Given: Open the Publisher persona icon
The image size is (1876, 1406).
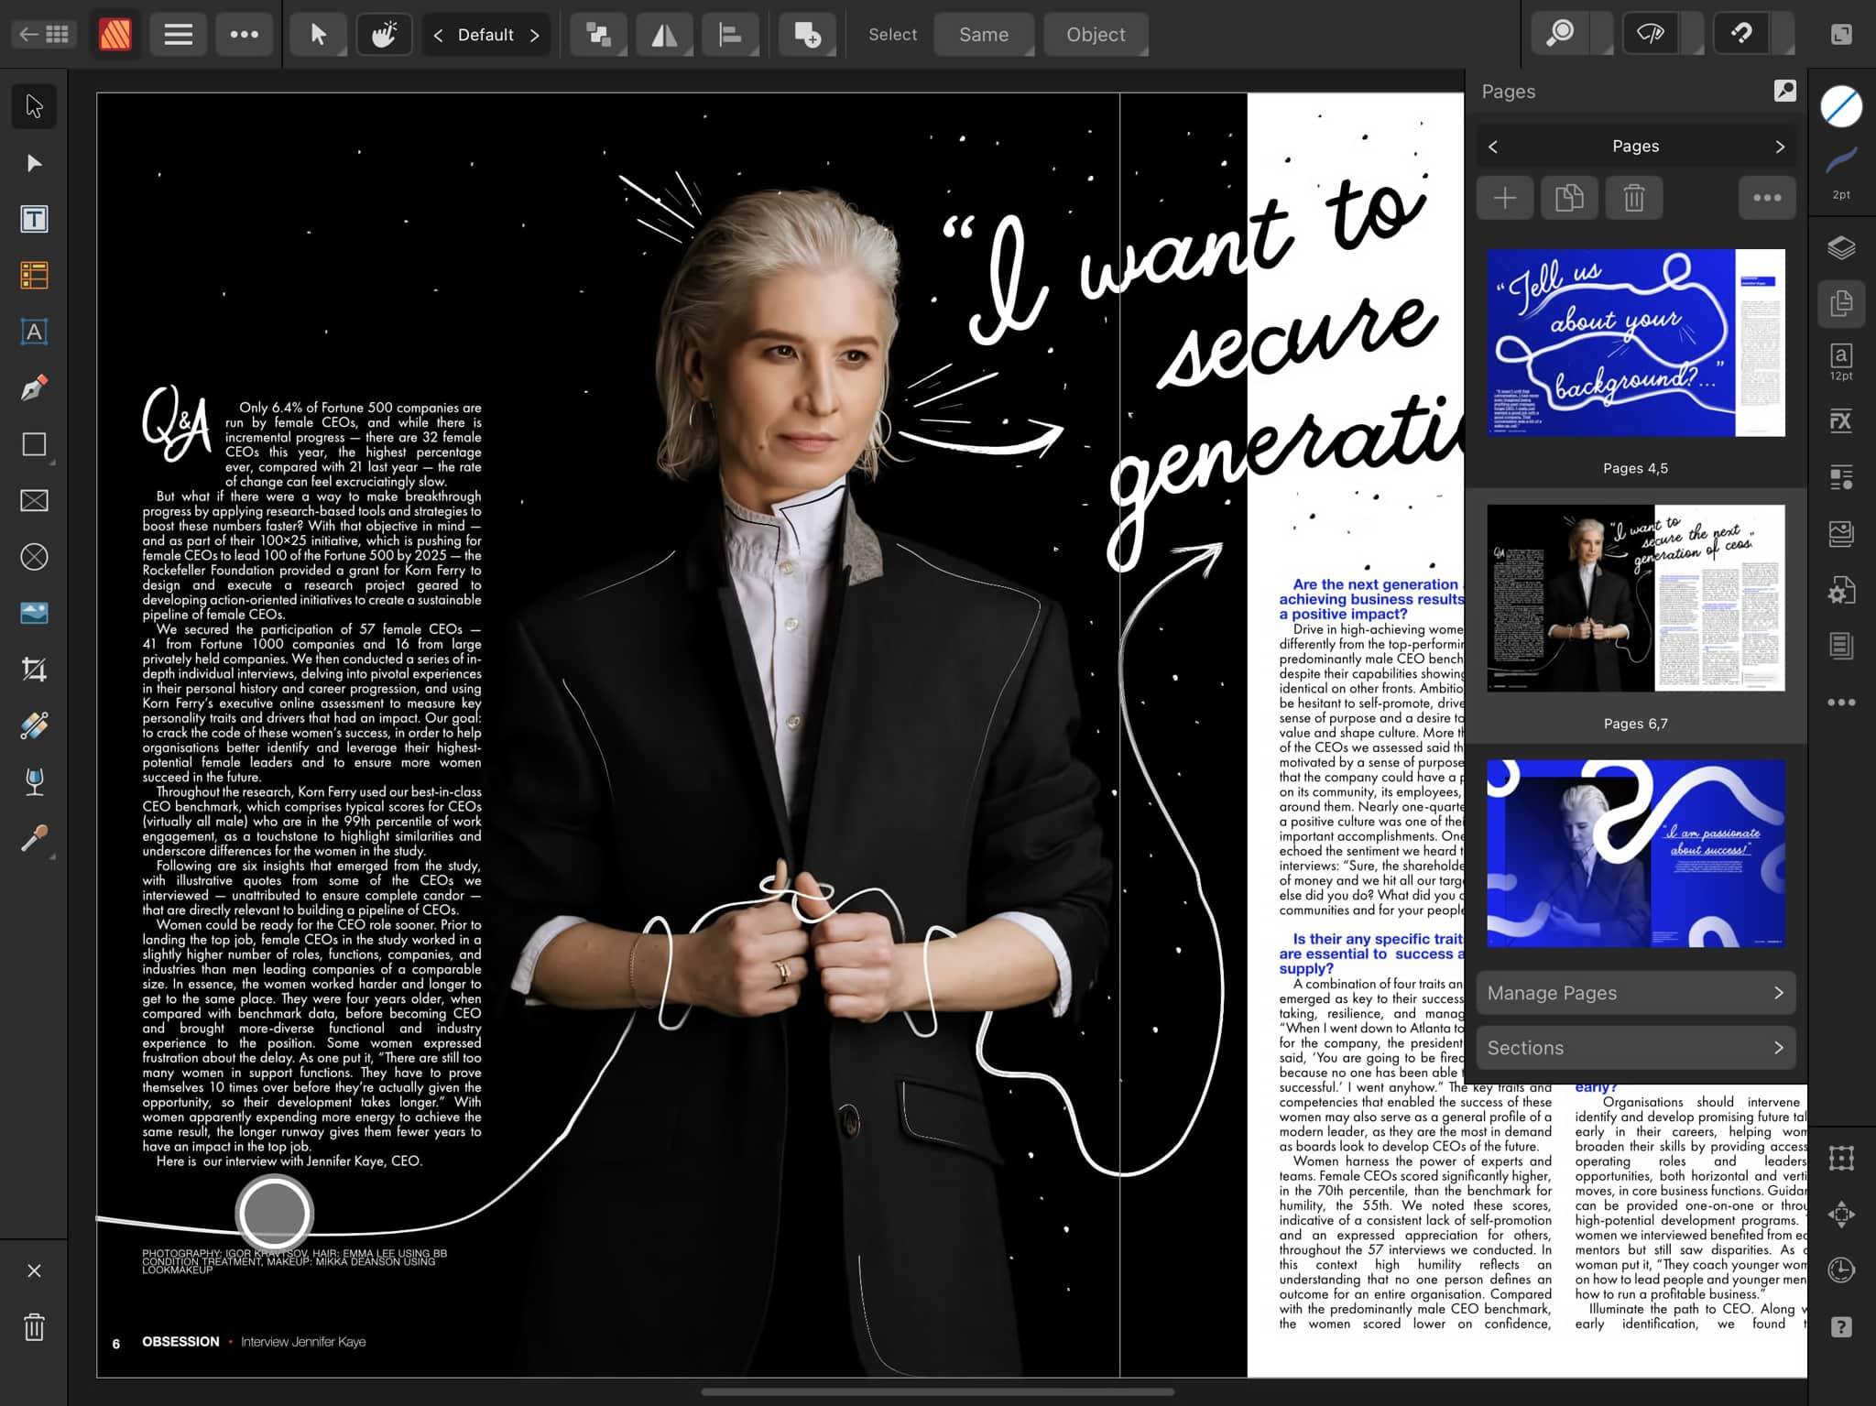Looking at the screenshot, I should click(115, 35).
